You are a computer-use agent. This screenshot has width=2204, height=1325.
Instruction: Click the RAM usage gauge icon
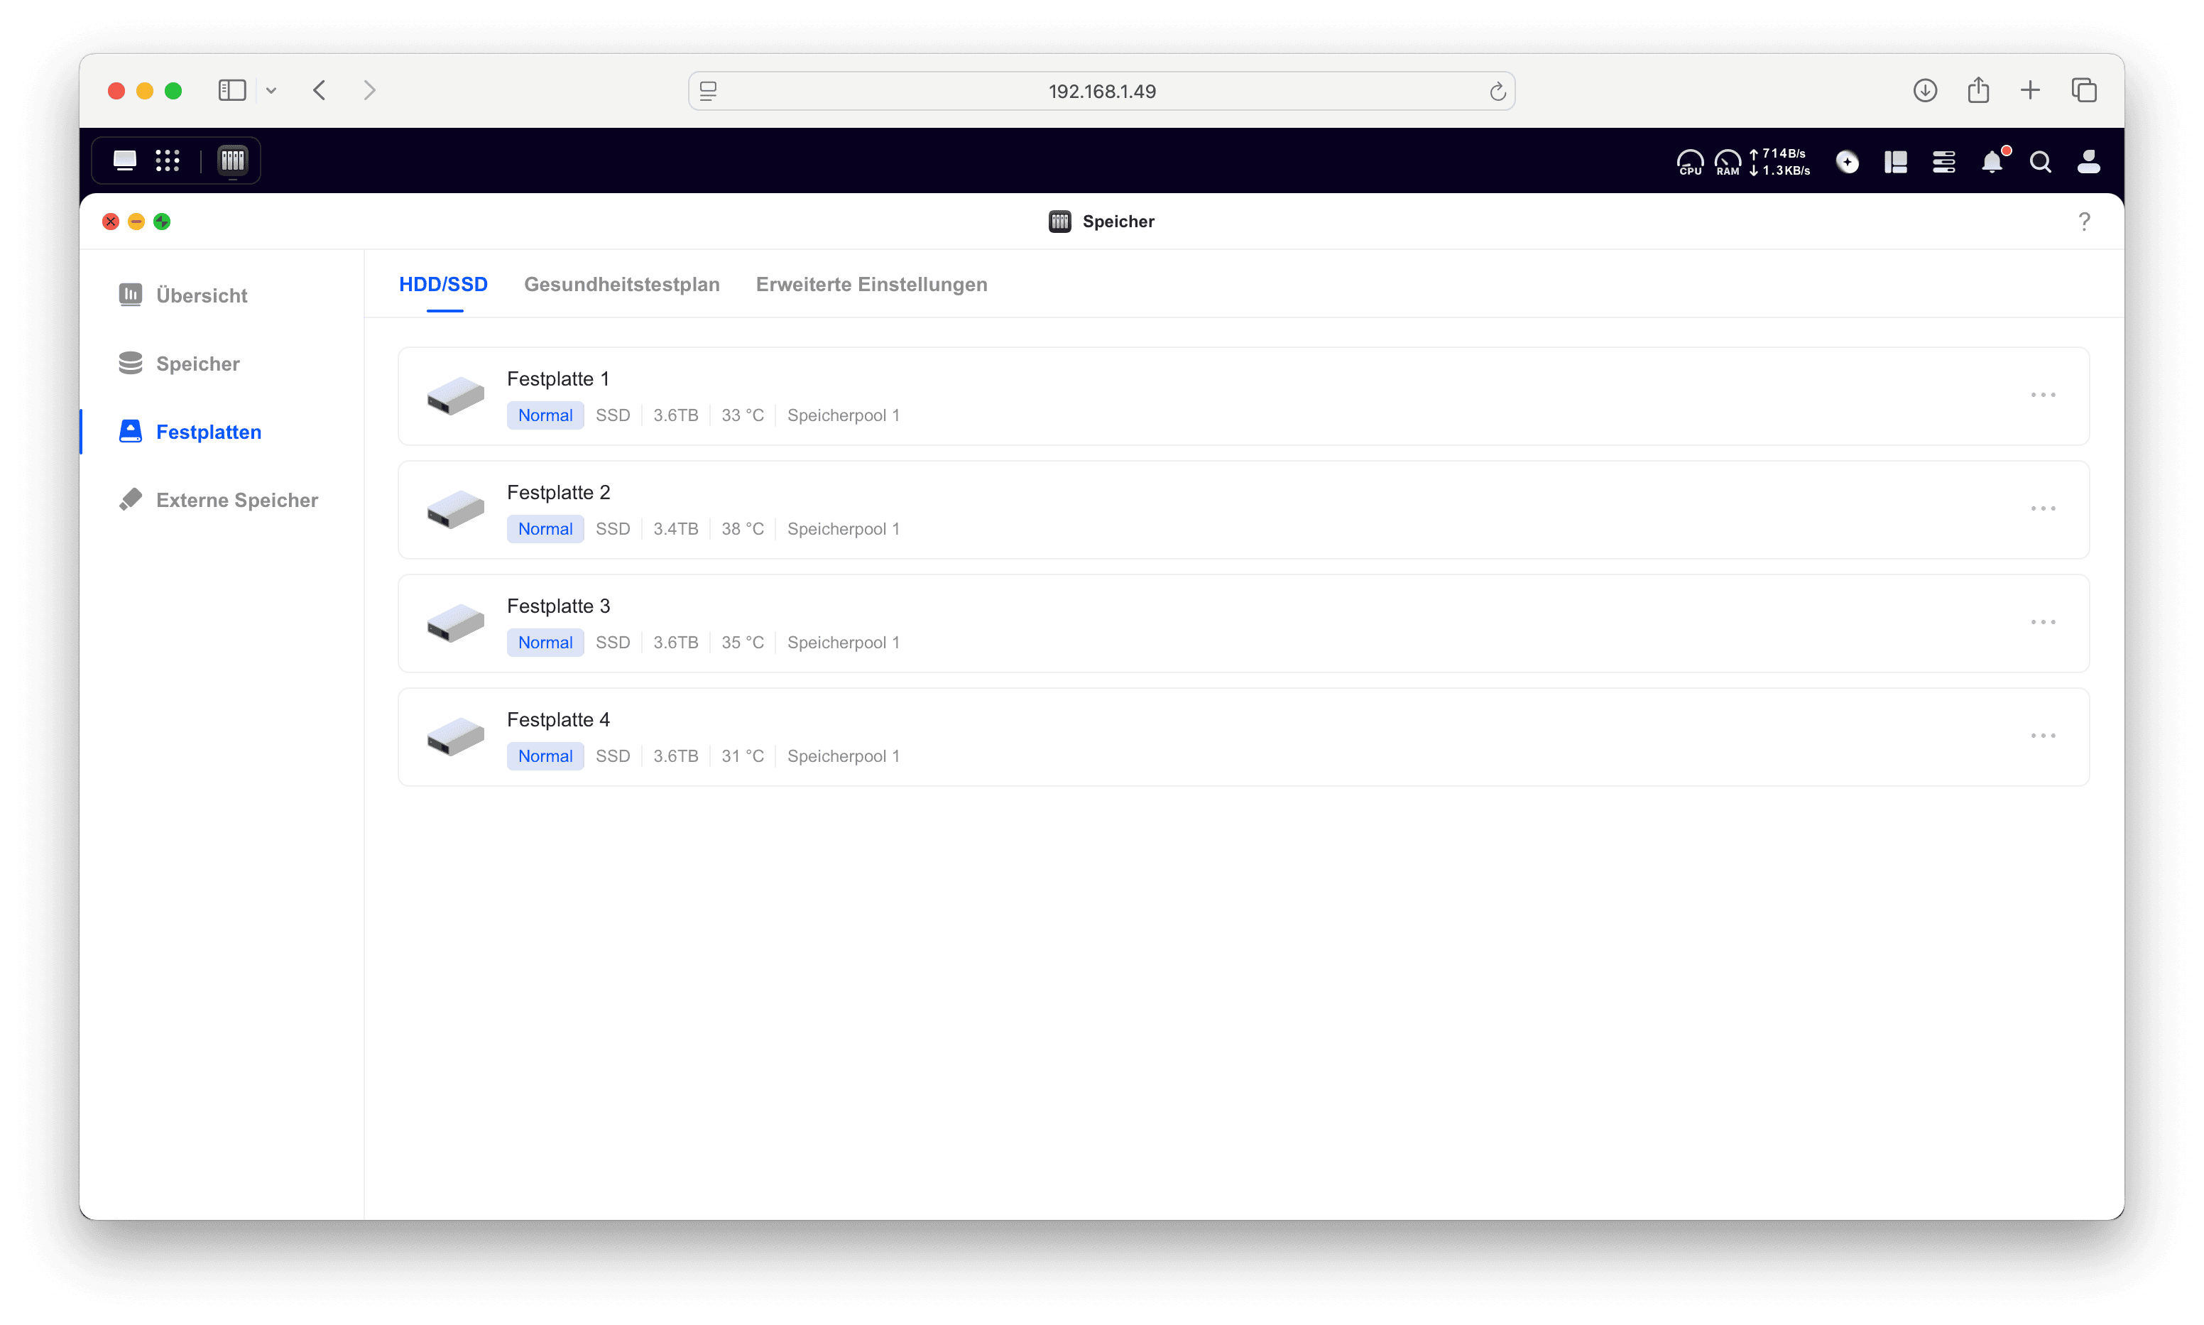coord(1728,162)
